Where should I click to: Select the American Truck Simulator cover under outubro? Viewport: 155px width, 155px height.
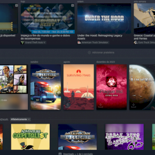46,87
